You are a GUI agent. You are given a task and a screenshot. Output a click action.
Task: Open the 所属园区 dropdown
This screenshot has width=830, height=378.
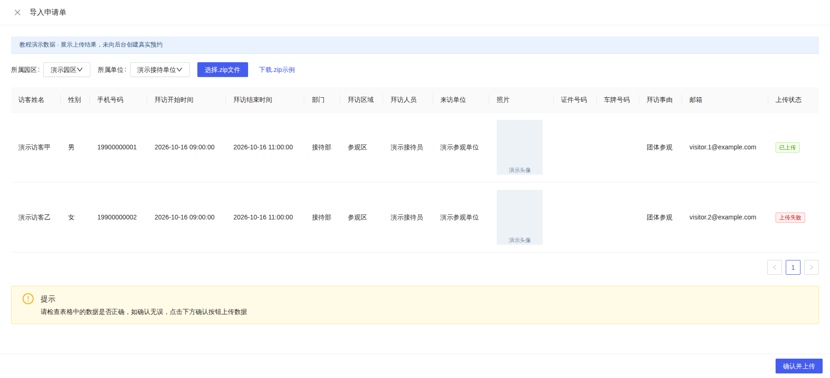pos(67,70)
